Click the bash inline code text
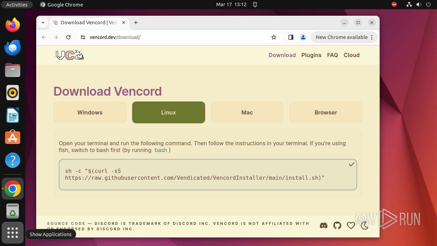The height and width of the screenshot is (246, 437). click(x=161, y=150)
